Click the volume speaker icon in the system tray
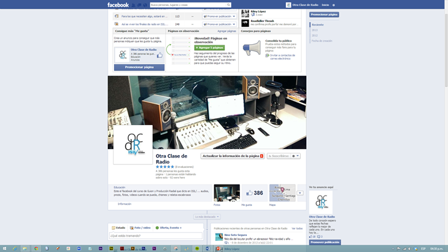The width and height of the screenshot is (448, 252). tap(410, 249)
